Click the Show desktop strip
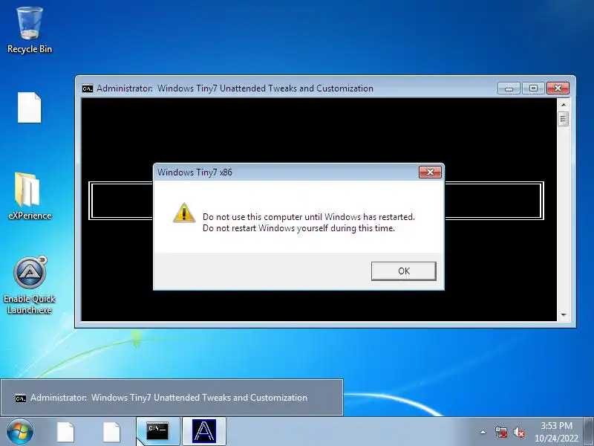 click(x=589, y=432)
